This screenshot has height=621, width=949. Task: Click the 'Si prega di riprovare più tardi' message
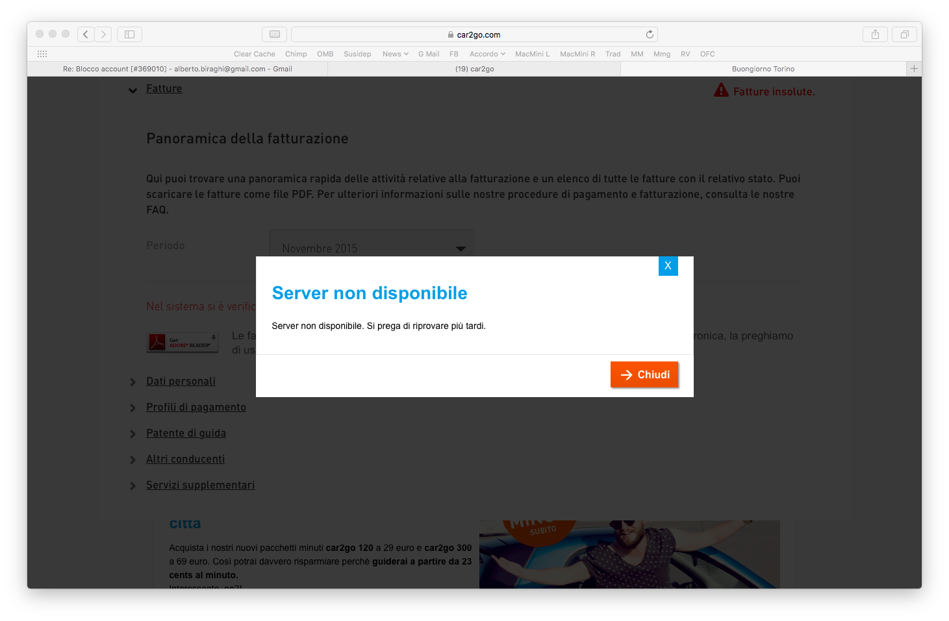tap(426, 326)
